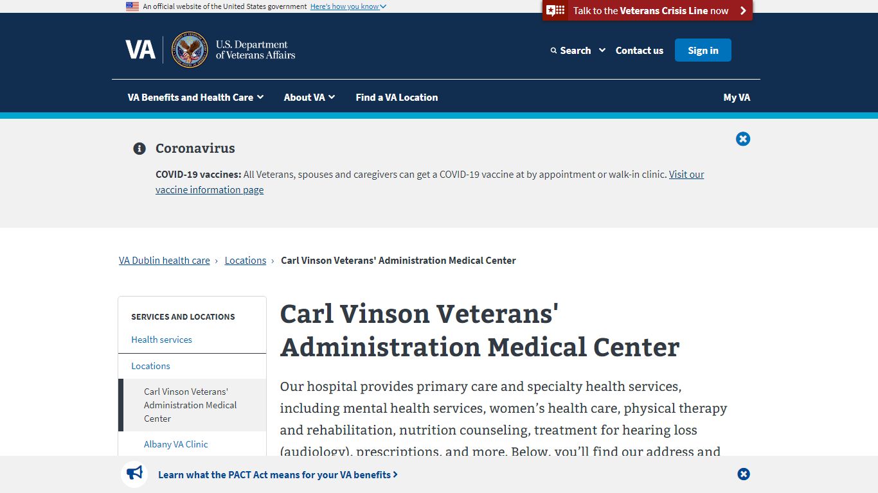Expand VA Benefits and Health Care menu

(195, 97)
